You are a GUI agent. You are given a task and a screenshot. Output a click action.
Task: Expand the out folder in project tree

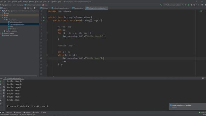[x=2, y=15]
